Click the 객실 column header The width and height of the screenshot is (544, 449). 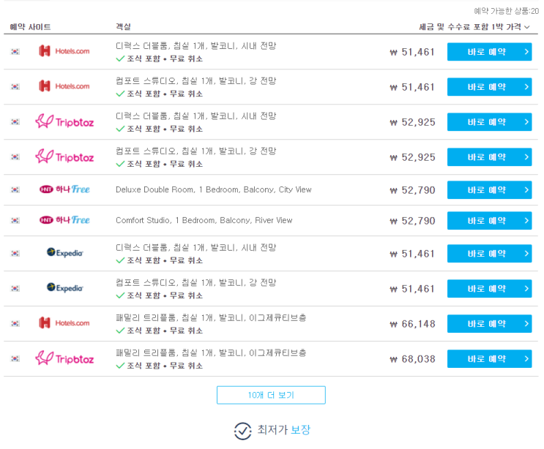click(x=123, y=27)
